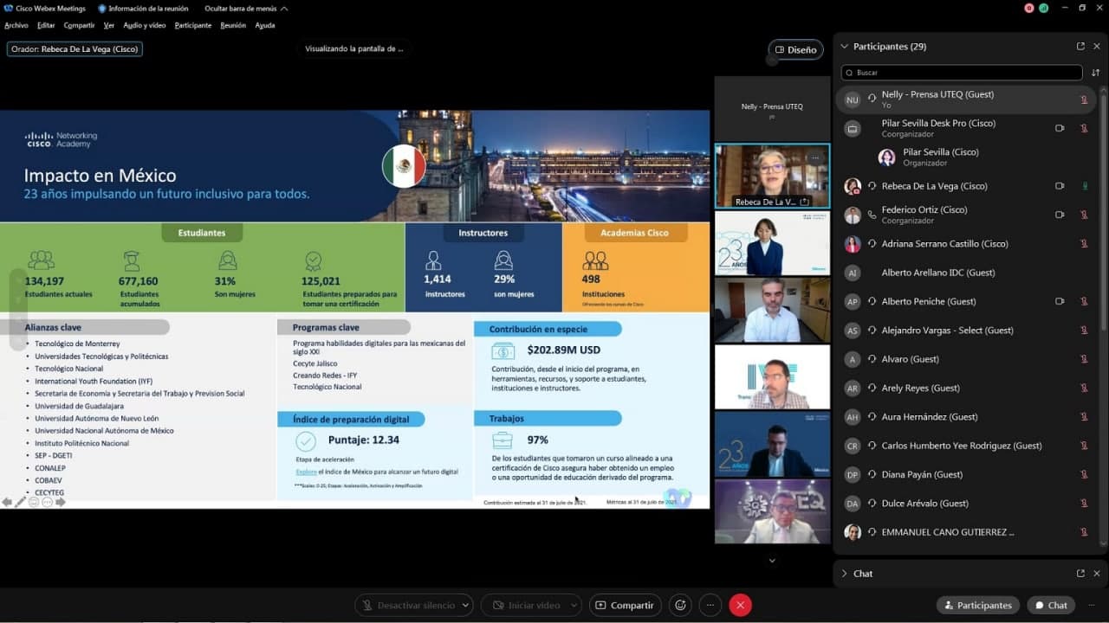Select Diana Payán in participant list
Screen dimensions: 1109x623
pyautogui.click(x=966, y=474)
